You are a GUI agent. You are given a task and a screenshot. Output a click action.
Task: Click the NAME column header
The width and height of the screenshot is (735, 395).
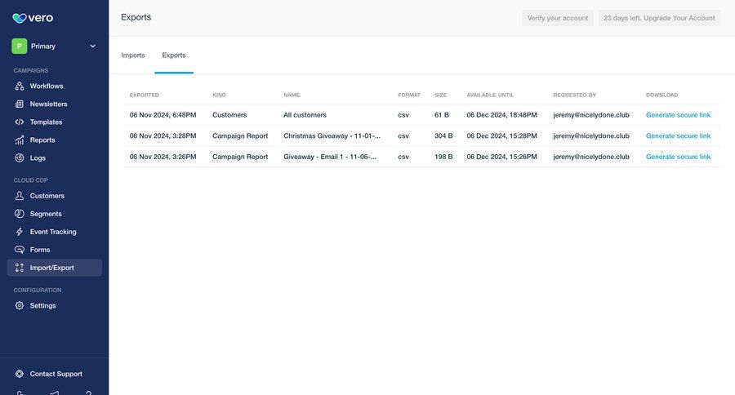point(292,95)
